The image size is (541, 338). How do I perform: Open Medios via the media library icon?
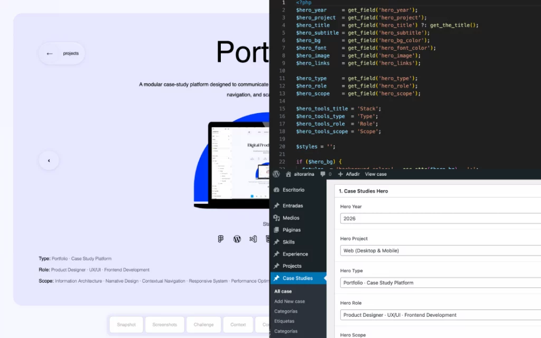276,218
